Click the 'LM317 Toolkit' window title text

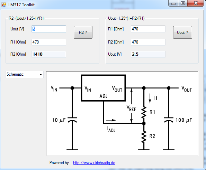[21, 5]
